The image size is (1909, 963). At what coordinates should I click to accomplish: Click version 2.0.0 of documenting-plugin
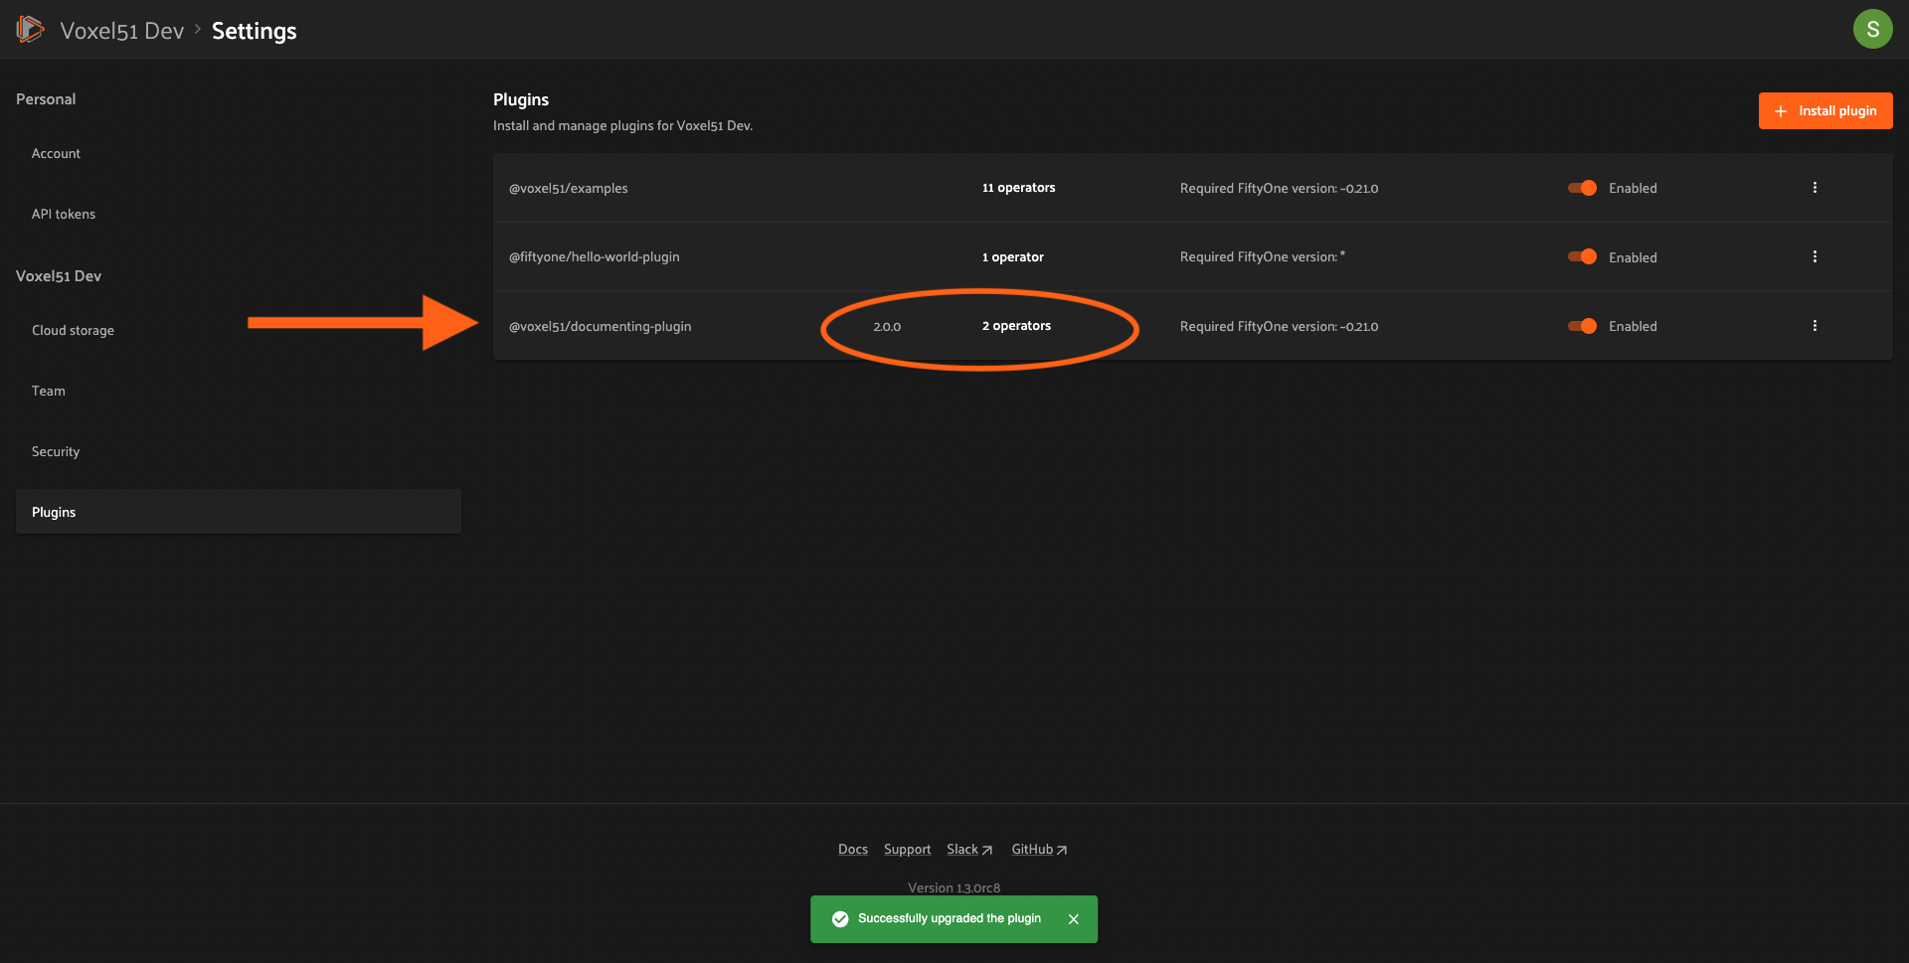point(886,326)
